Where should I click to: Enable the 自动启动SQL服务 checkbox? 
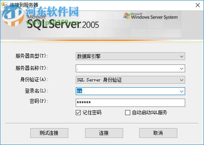[127, 112]
